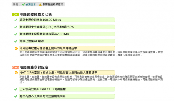Screen dimensions: 174x101
Task: Select the 測速期間主記憶體剩餘容量為2901MB bar
Action: pyautogui.click(x=67, y=34)
